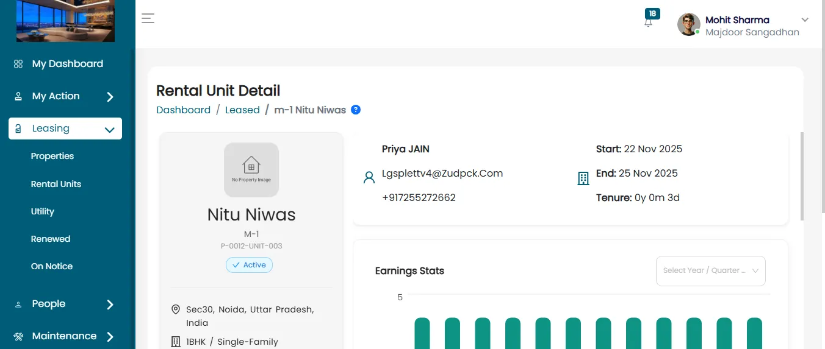Open Rental Units submenu item

coord(56,184)
